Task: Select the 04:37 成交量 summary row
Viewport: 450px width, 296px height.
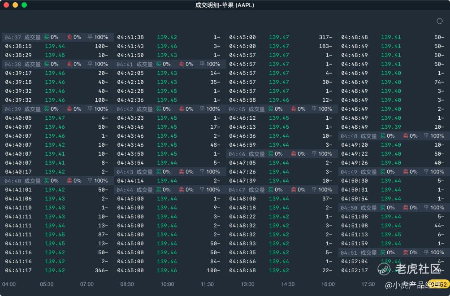Action: (58, 37)
